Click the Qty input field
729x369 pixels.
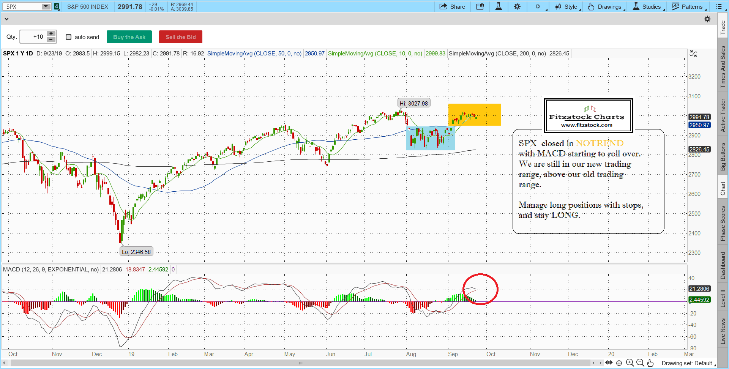tap(33, 37)
